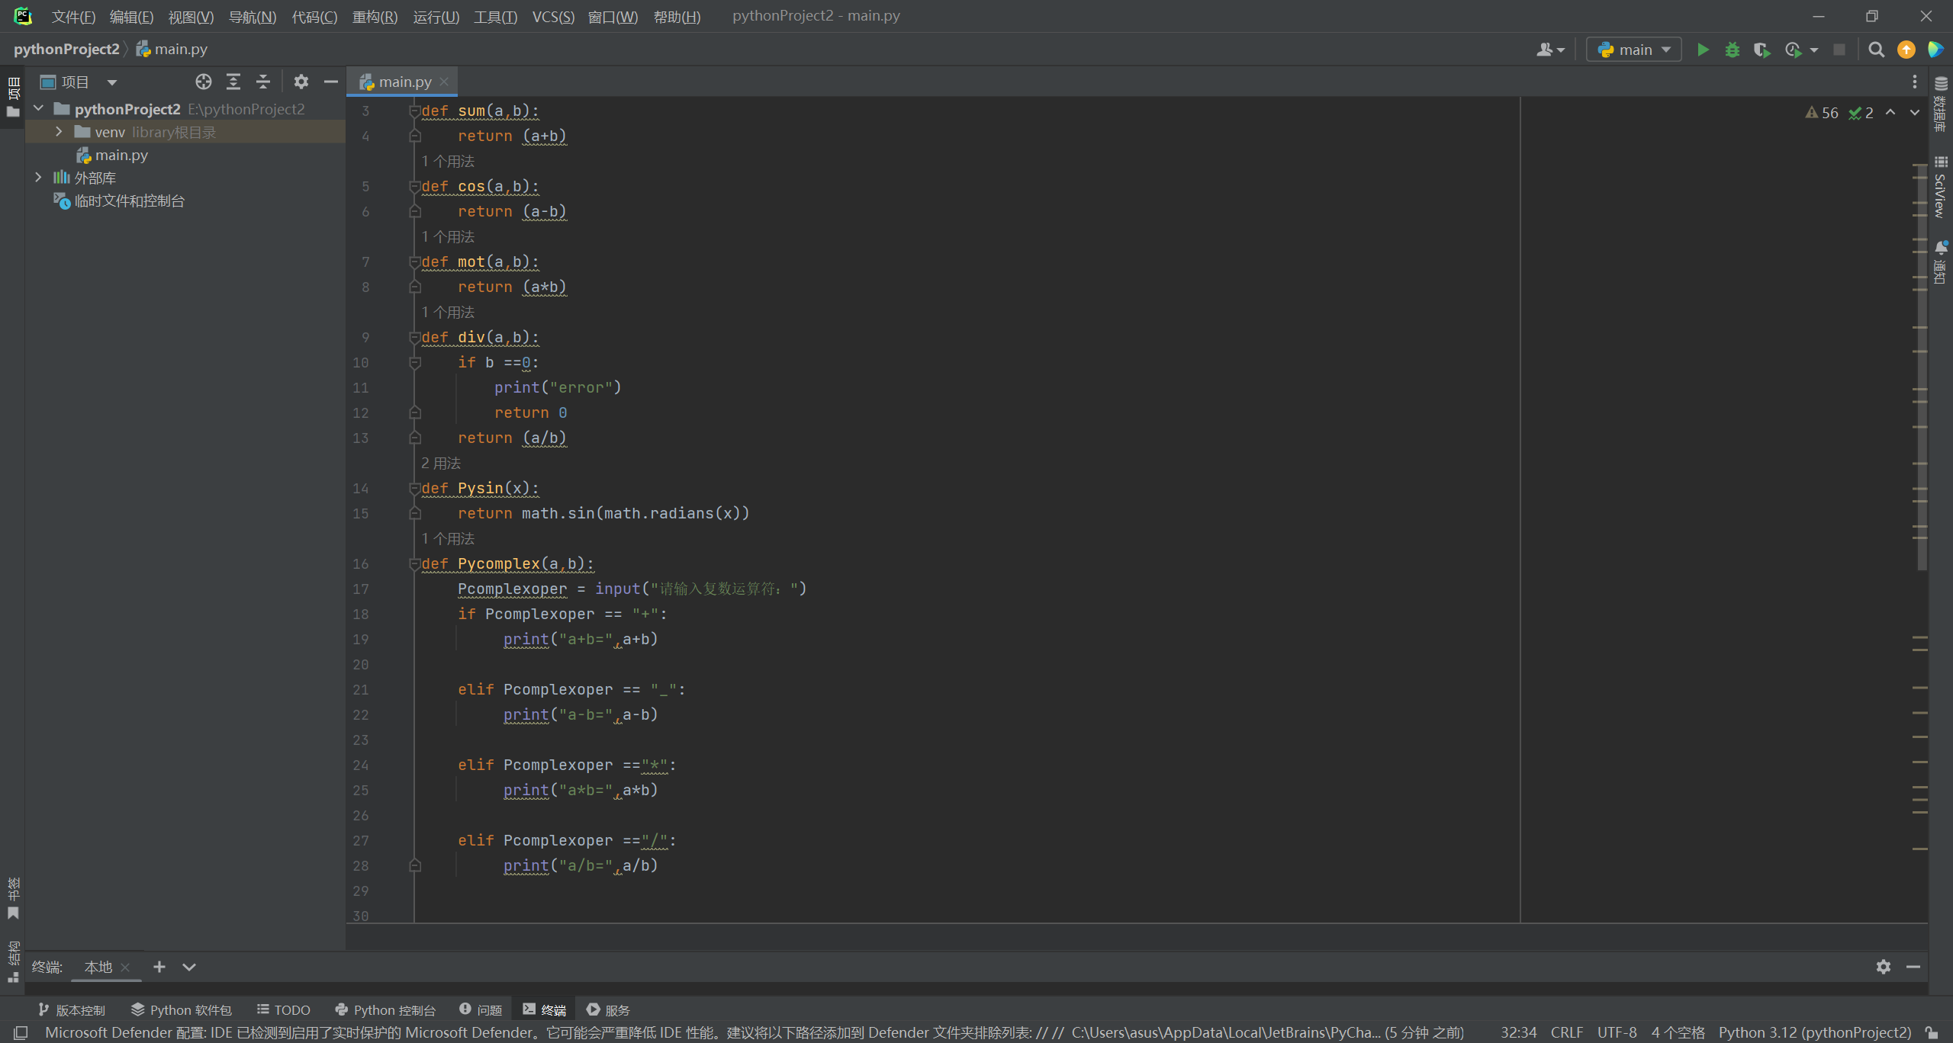The image size is (1953, 1043).
Task: Toggle read-only lock icon in status bar
Action: [1932, 1032]
